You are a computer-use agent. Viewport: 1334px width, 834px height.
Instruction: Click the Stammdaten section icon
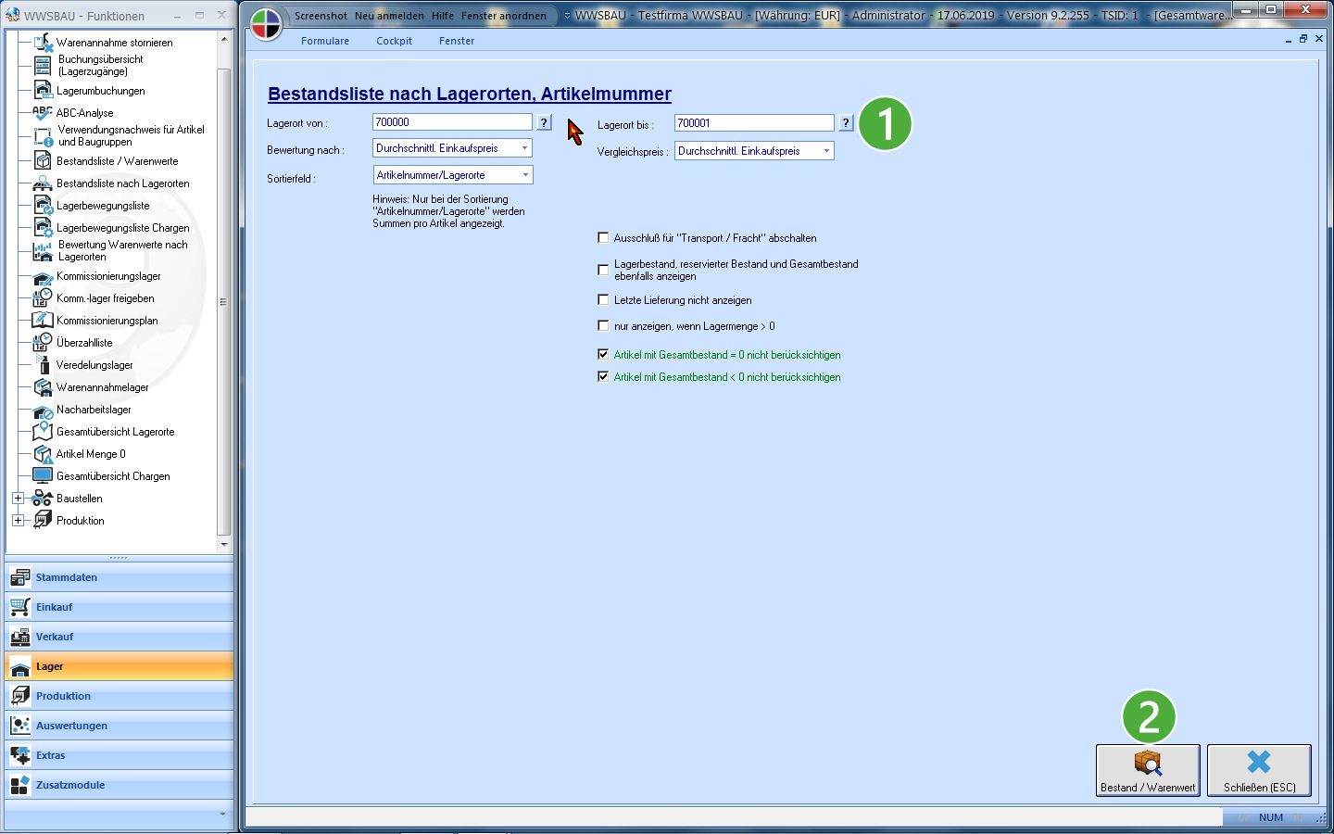pyautogui.click(x=20, y=577)
